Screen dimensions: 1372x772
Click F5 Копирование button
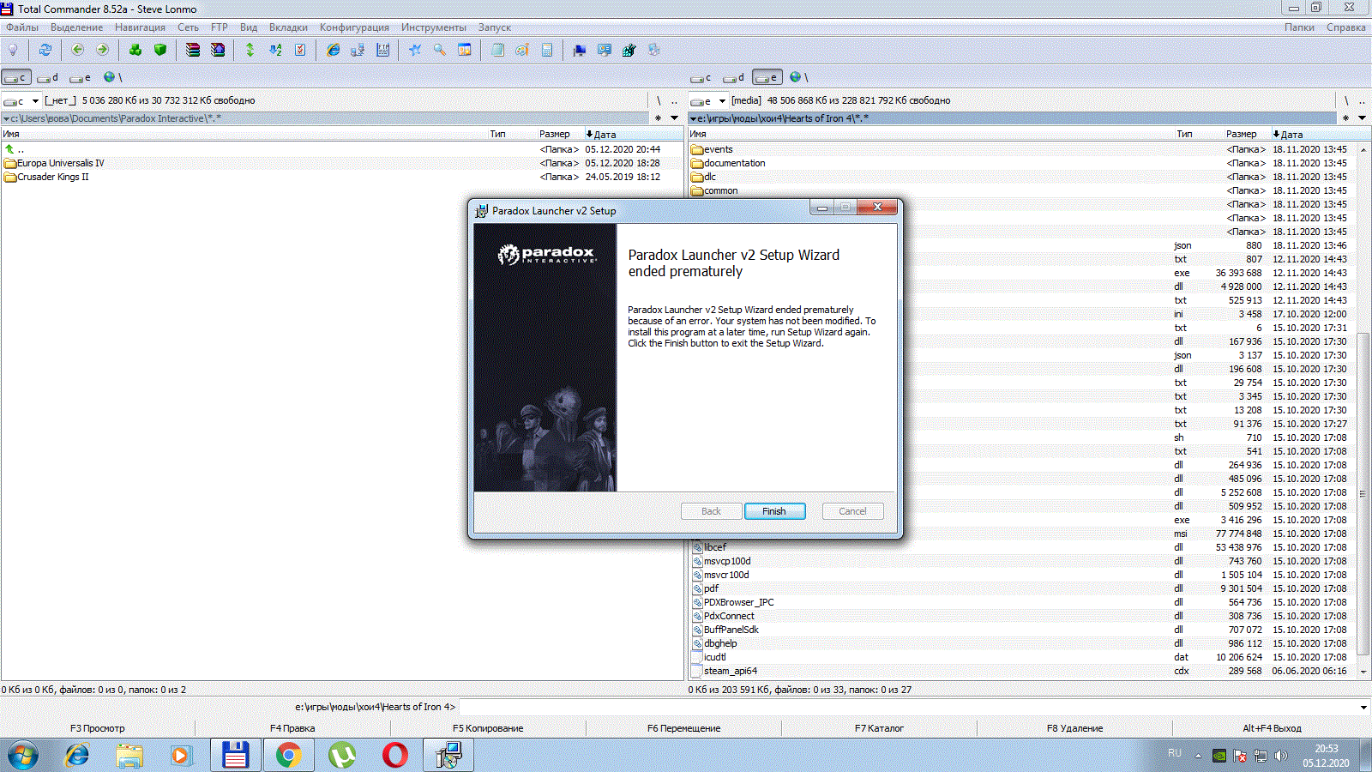pyautogui.click(x=488, y=728)
